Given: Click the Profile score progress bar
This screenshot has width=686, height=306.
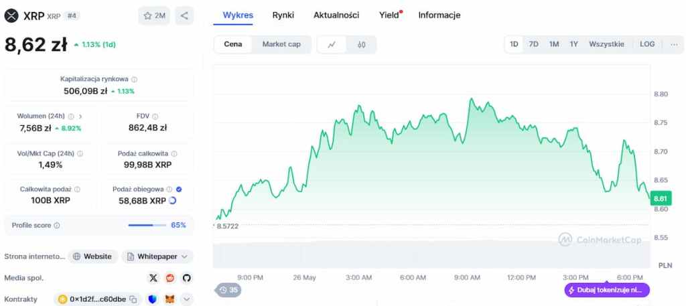Looking at the screenshot, I should 146,225.
